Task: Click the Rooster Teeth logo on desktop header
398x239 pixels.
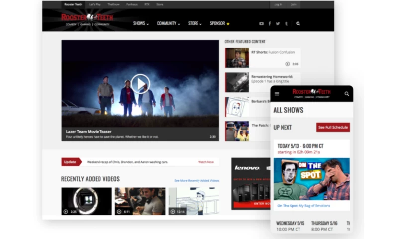Action: (x=87, y=19)
